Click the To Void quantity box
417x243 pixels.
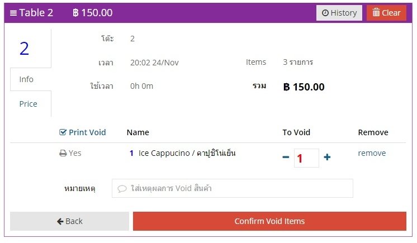click(306, 158)
